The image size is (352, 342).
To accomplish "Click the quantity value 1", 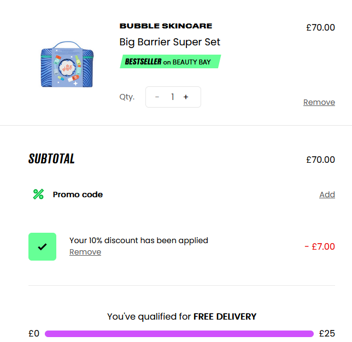I will [x=172, y=97].
